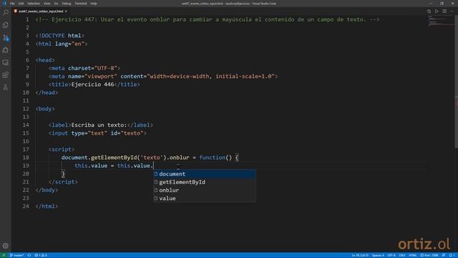Click the VS Code logo in title bar
Screen dimensions: 458x258
click(4, 4)
